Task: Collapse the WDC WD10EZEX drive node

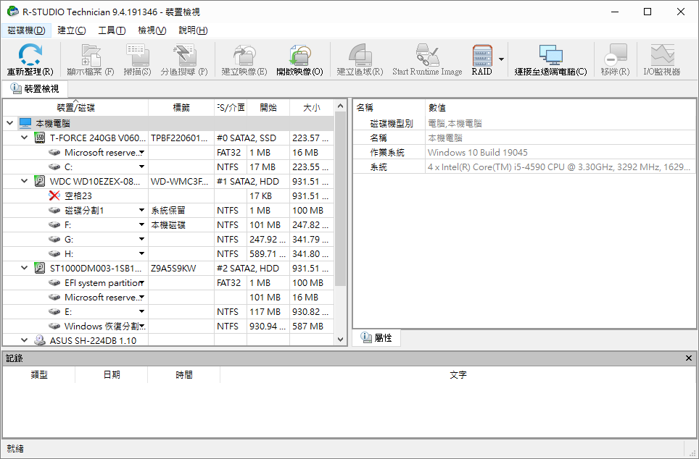Action: click(x=25, y=181)
